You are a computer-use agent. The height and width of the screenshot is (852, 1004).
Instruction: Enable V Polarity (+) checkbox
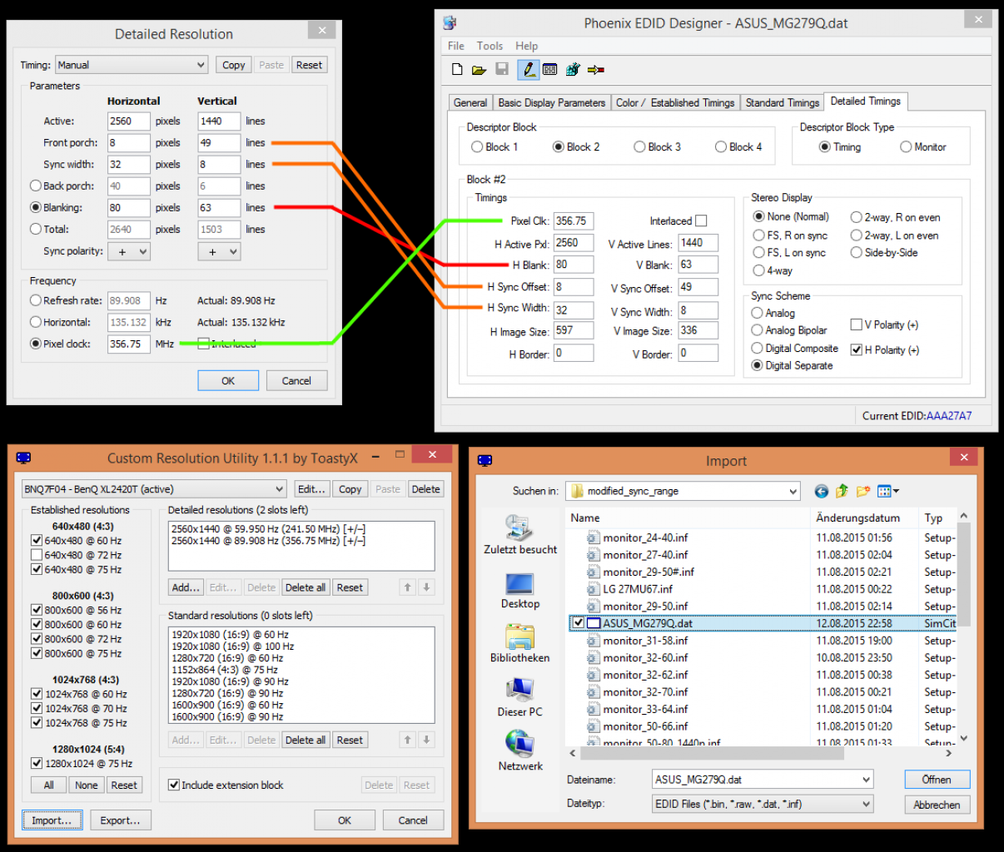tap(856, 324)
